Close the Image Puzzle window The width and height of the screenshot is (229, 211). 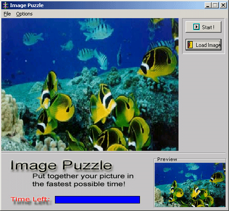(x=223, y=5)
